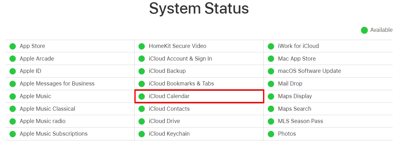Open the iCloud Drive status entry
The image size is (399, 141).
click(x=164, y=121)
